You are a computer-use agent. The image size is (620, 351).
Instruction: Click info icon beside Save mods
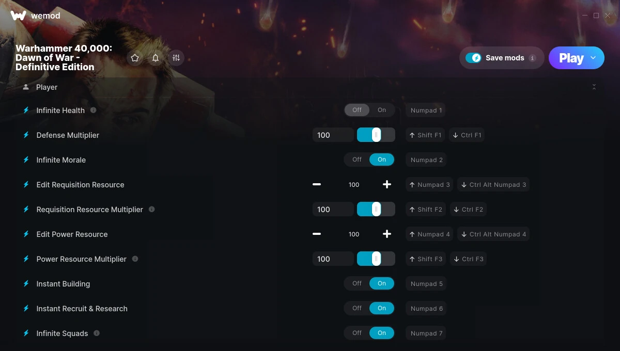coord(532,58)
